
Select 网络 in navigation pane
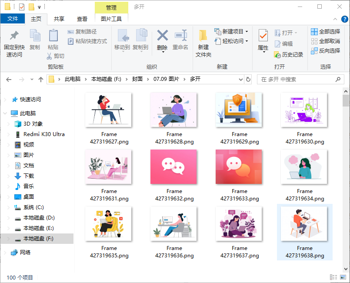25,253
